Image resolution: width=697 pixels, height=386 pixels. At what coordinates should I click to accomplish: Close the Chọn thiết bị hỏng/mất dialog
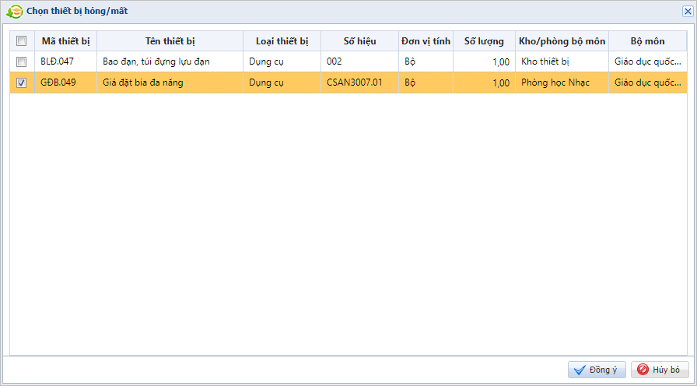pos(688,12)
